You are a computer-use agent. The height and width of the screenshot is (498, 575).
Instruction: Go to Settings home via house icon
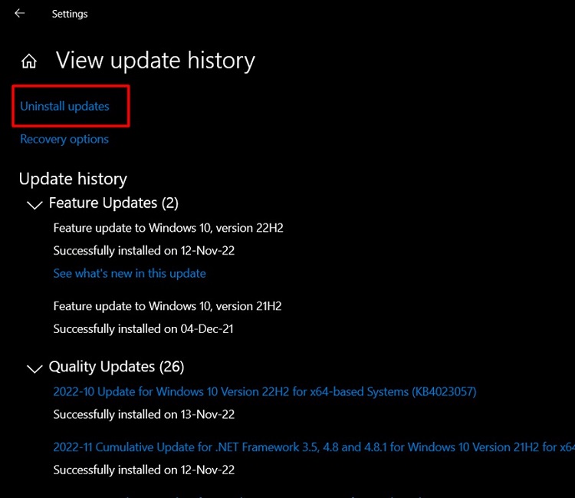point(29,61)
